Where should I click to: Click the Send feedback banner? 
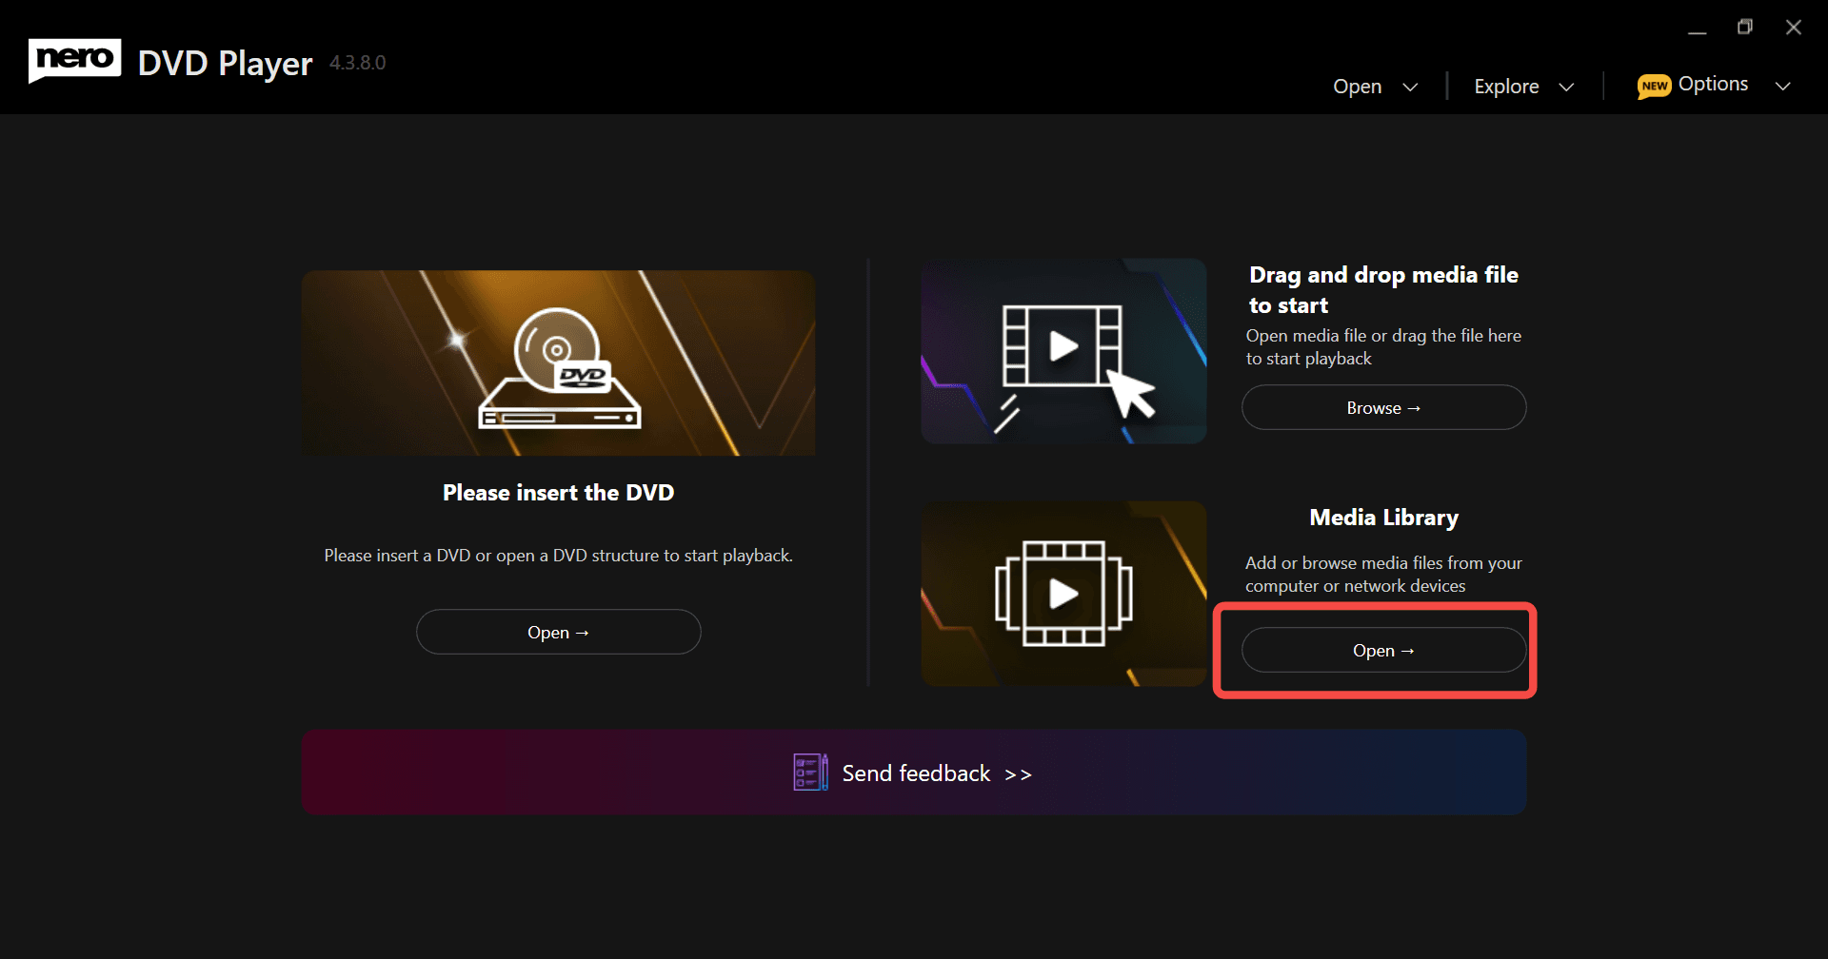pos(914,773)
